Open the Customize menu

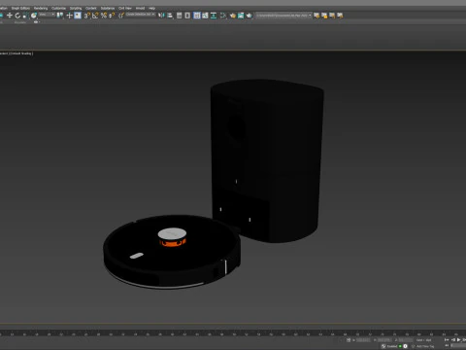pyautogui.click(x=58, y=8)
